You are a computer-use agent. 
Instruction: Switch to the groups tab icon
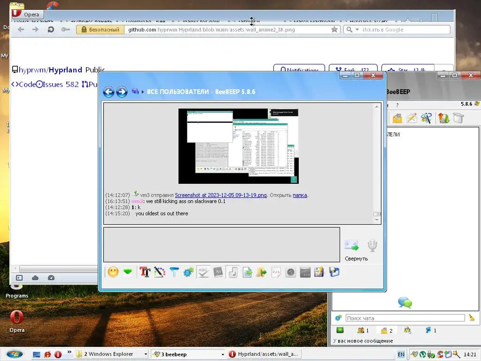point(407,330)
